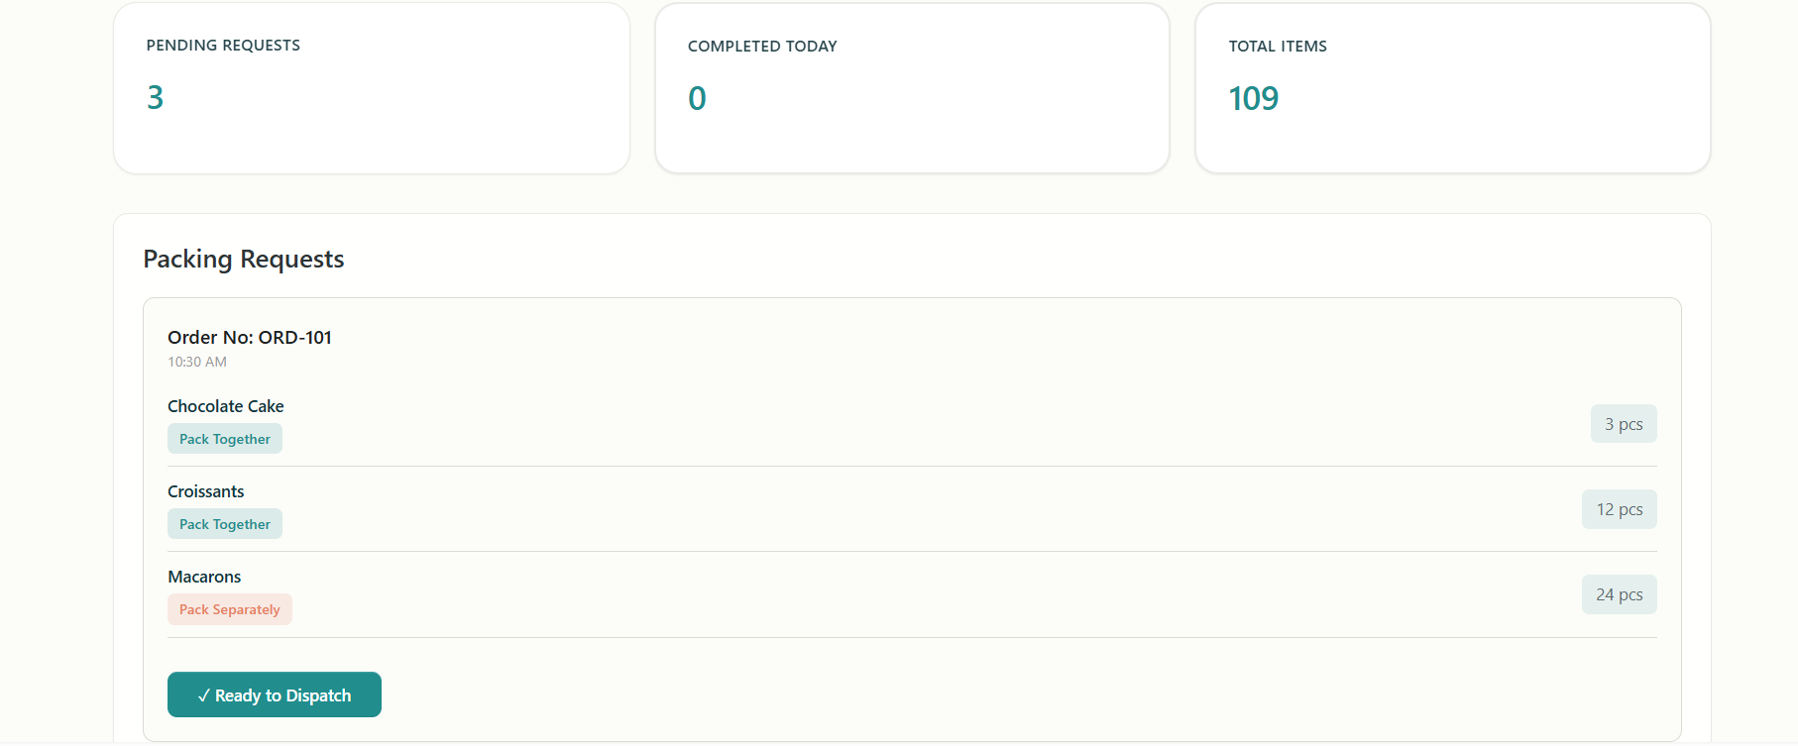Click the 24 pcs quantity badge

click(x=1620, y=594)
